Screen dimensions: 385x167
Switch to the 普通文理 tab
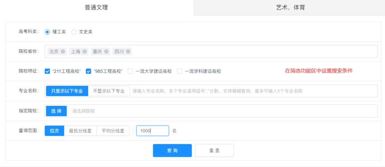[x=97, y=8]
